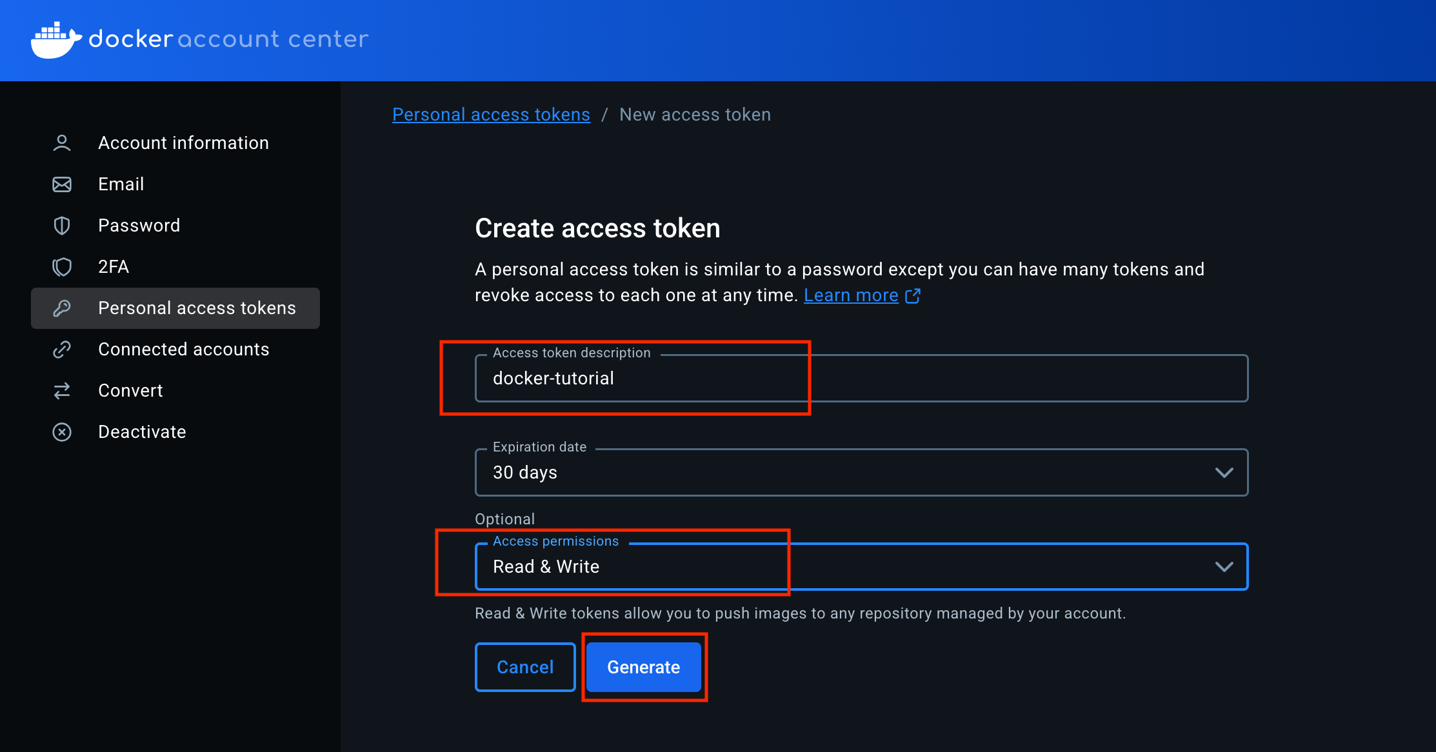Screen dimensions: 1436x752
Task: Click the 2FA shield icon
Action: [62, 267]
